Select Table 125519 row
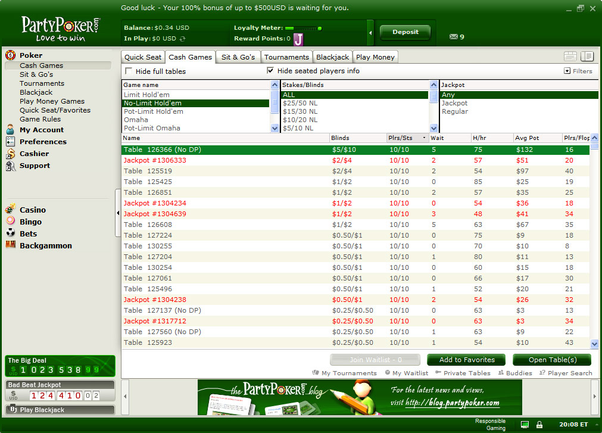Viewport: 602px width, 433px height. pyautogui.click(x=355, y=171)
